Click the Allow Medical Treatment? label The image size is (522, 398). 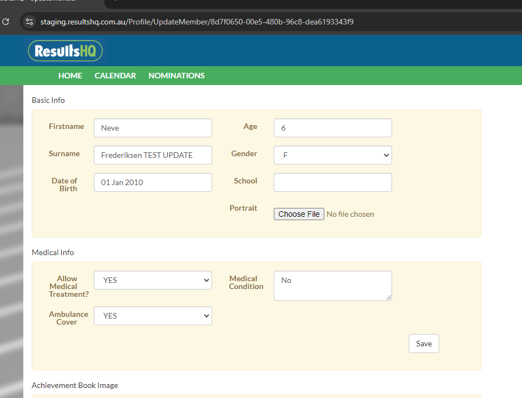pos(68,286)
